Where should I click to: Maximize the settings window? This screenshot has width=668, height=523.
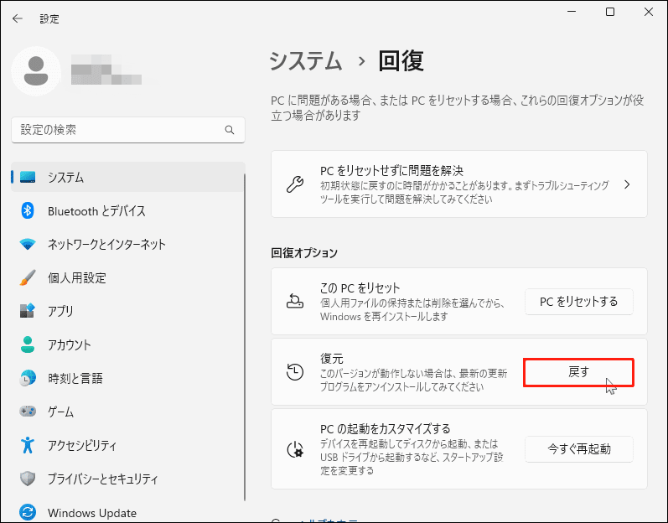(x=610, y=12)
